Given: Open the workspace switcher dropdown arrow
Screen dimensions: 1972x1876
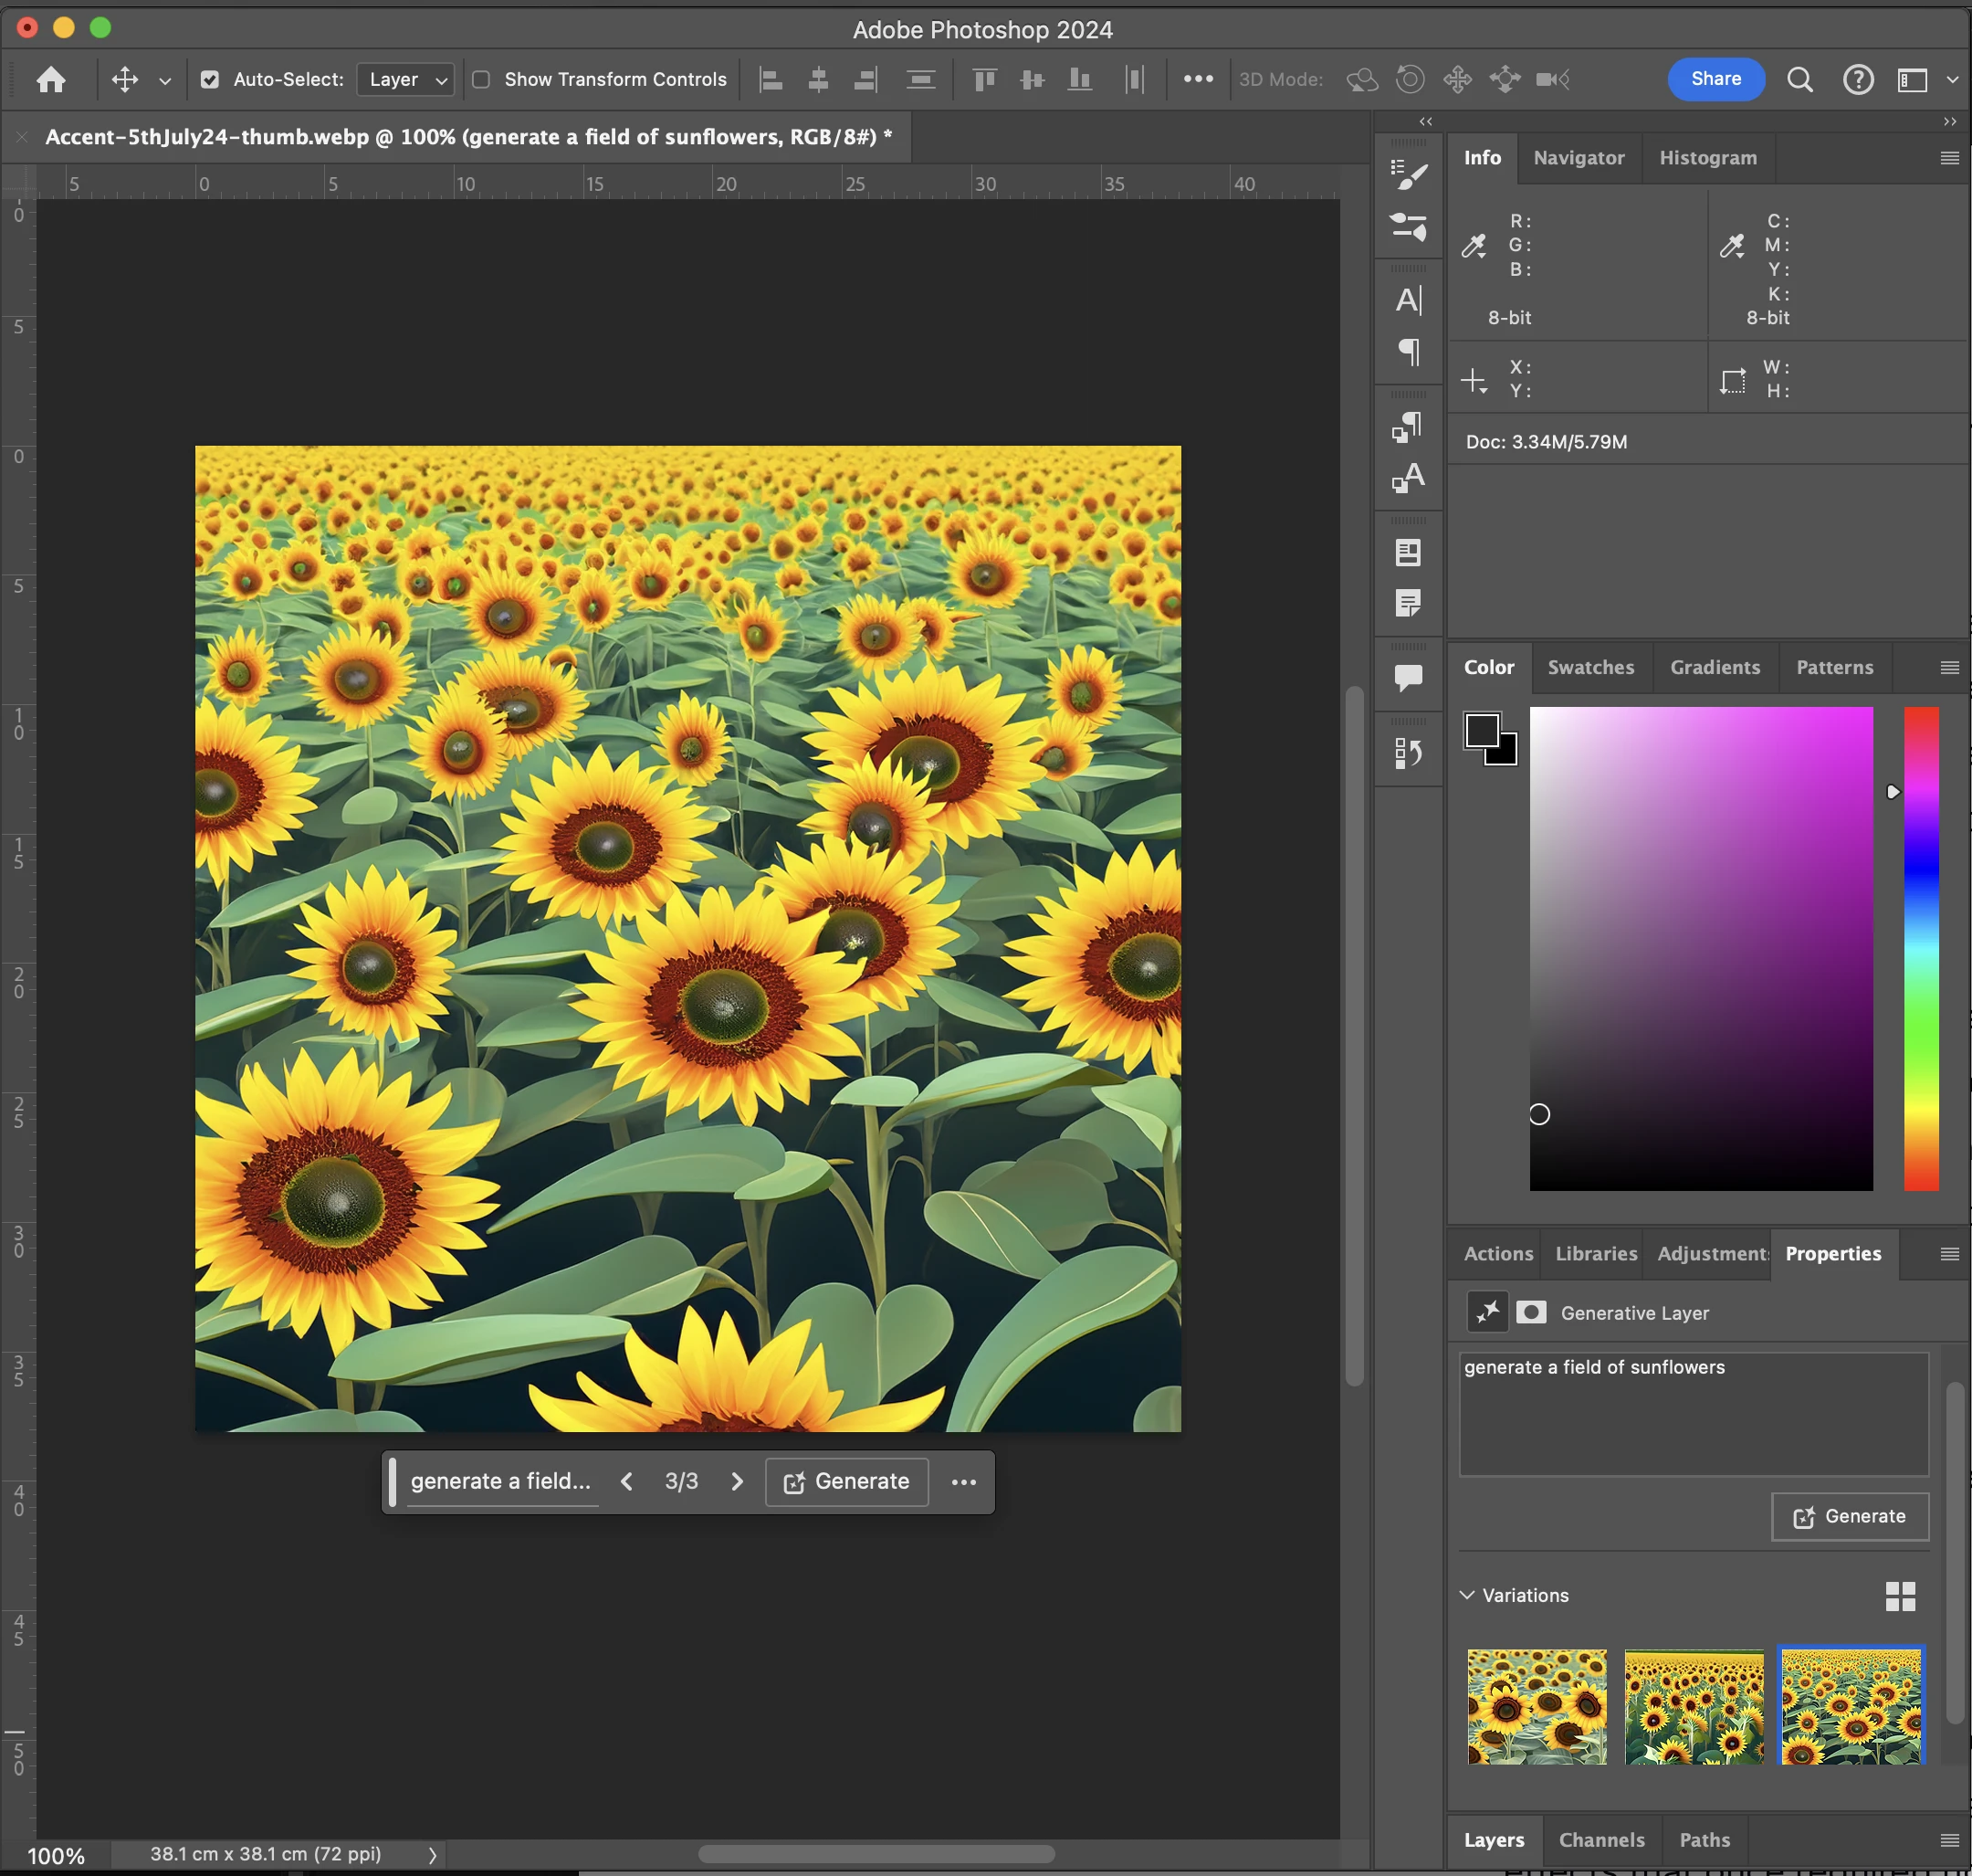Looking at the screenshot, I should (x=1951, y=79).
